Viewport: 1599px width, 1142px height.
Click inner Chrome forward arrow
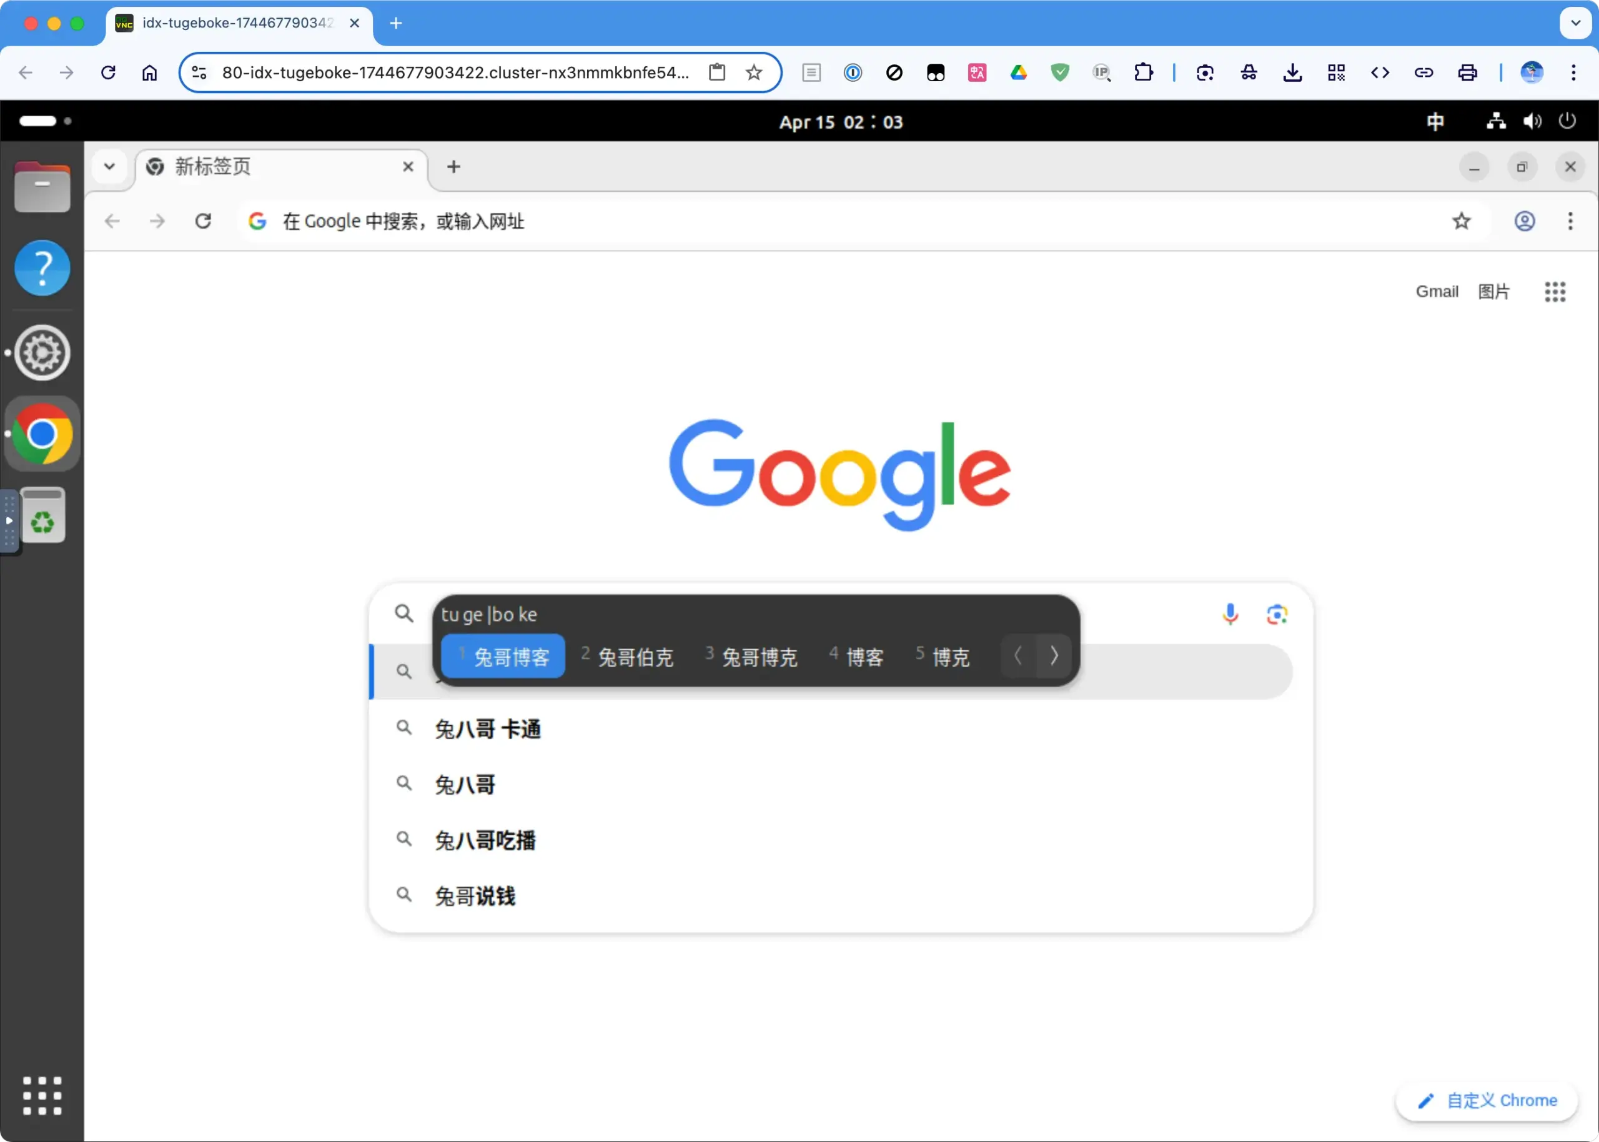157,221
